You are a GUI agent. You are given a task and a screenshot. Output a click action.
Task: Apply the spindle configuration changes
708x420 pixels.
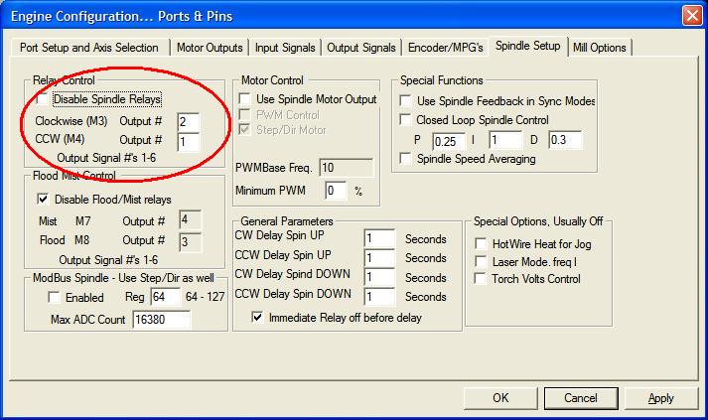(x=661, y=398)
